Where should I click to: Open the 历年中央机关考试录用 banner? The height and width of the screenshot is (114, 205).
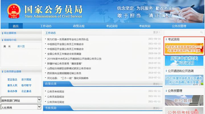tap(184, 61)
